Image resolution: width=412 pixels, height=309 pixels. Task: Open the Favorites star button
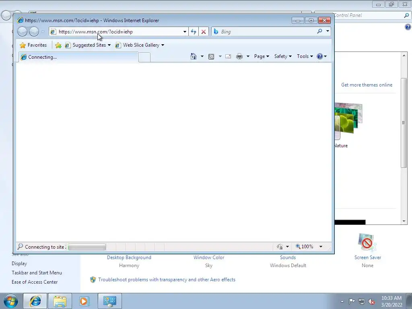pyautogui.click(x=33, y=45)
